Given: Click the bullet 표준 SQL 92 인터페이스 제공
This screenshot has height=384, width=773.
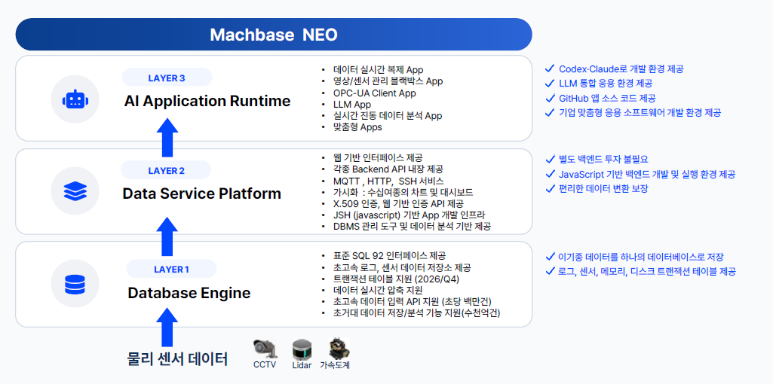Looking at the screenshot, I should coord(389,256).
